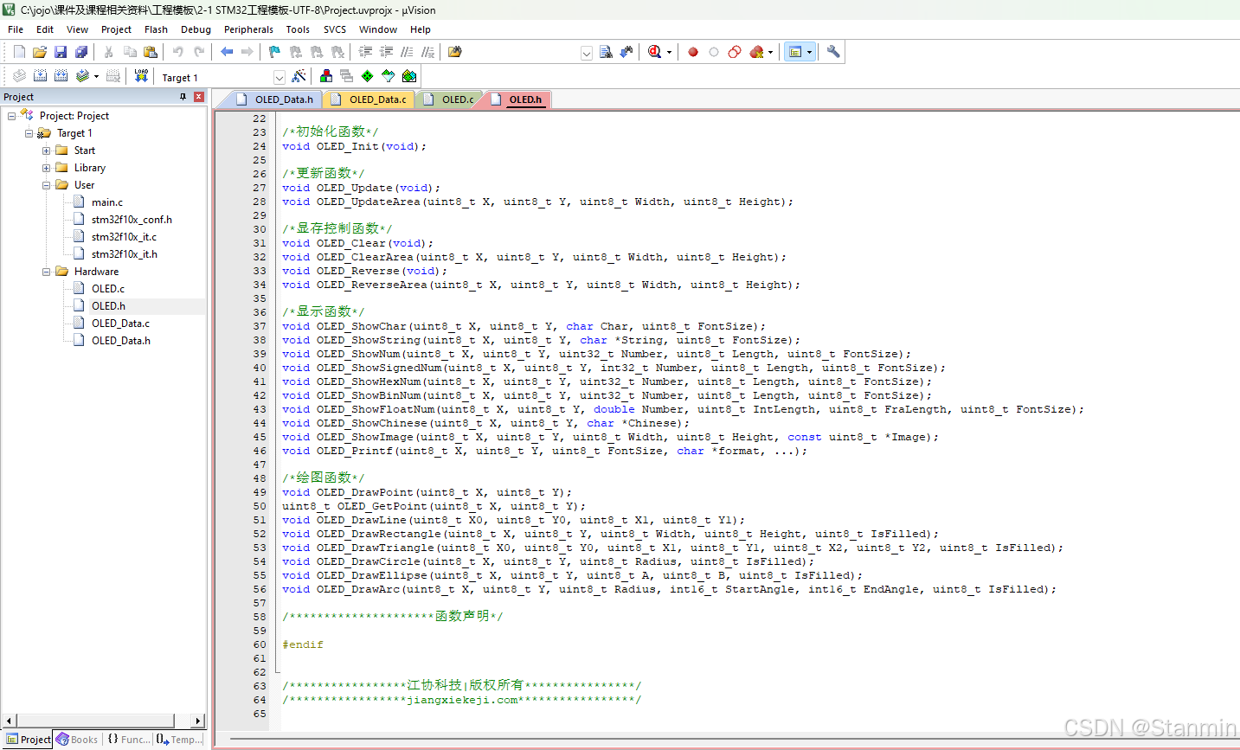Open the File menu
1240x750 pixels.
16,29
